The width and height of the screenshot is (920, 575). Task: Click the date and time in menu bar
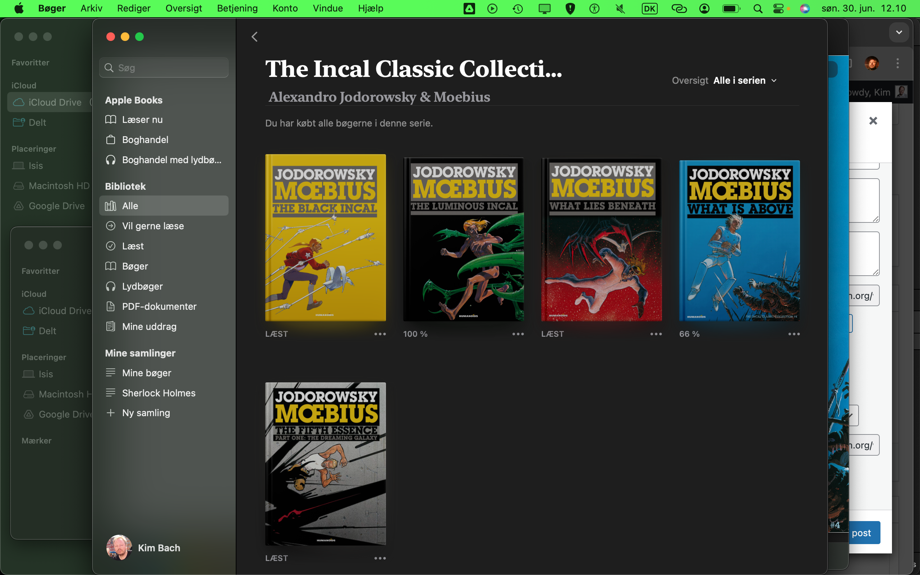864,8
